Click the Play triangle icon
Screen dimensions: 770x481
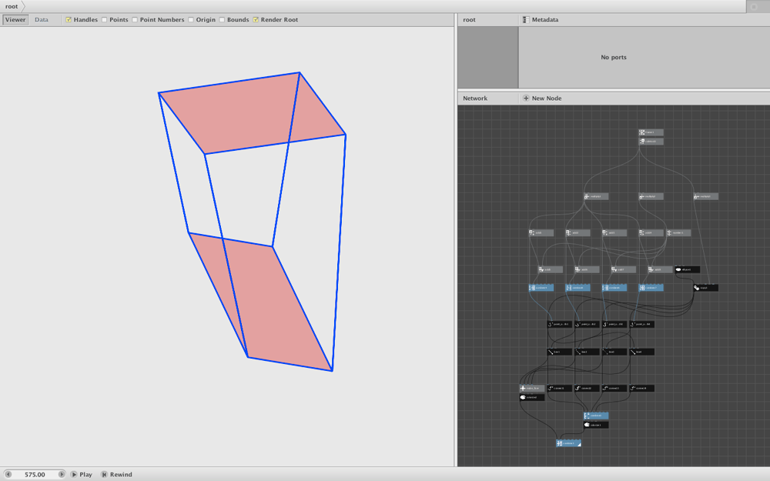[x=74, y=475]
